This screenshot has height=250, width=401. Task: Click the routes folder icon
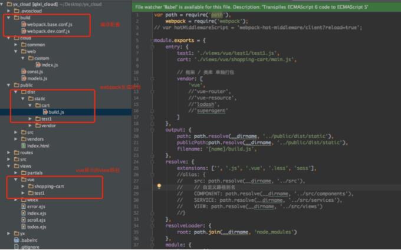(17, 152)
